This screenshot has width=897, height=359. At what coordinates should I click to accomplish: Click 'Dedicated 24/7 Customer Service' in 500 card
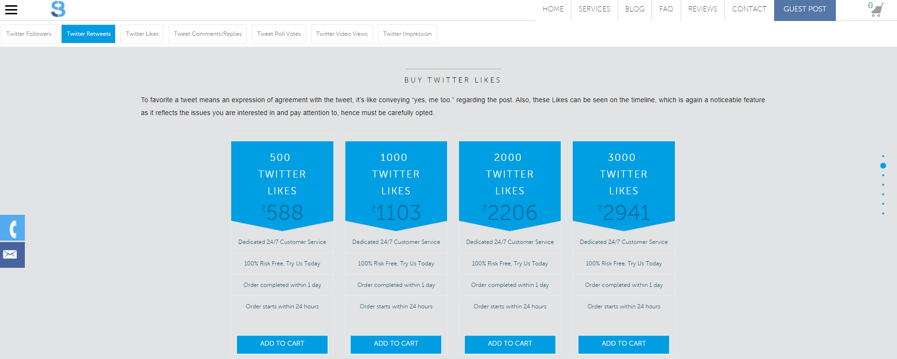tap(282, 242)
